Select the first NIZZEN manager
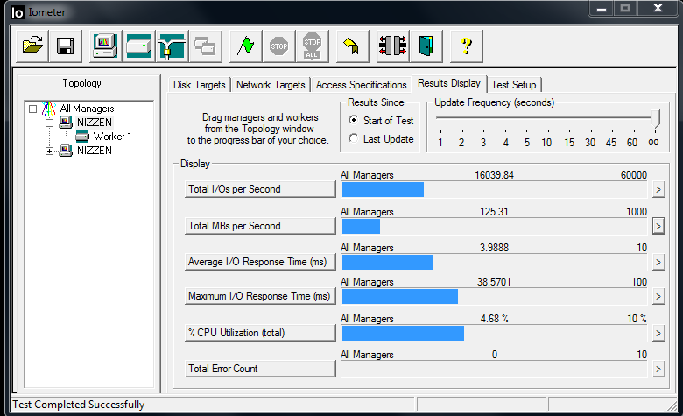683x416 pixels. (x=95, y=123)
